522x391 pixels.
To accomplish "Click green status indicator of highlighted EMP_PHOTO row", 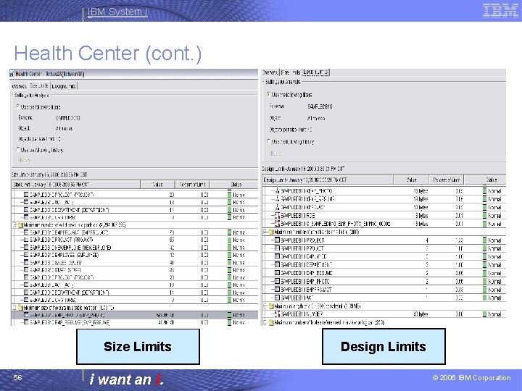I will pos(229,314).
